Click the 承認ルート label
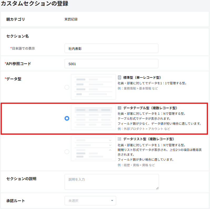Viewport: 210px width, 209px height. click(16, 201)
